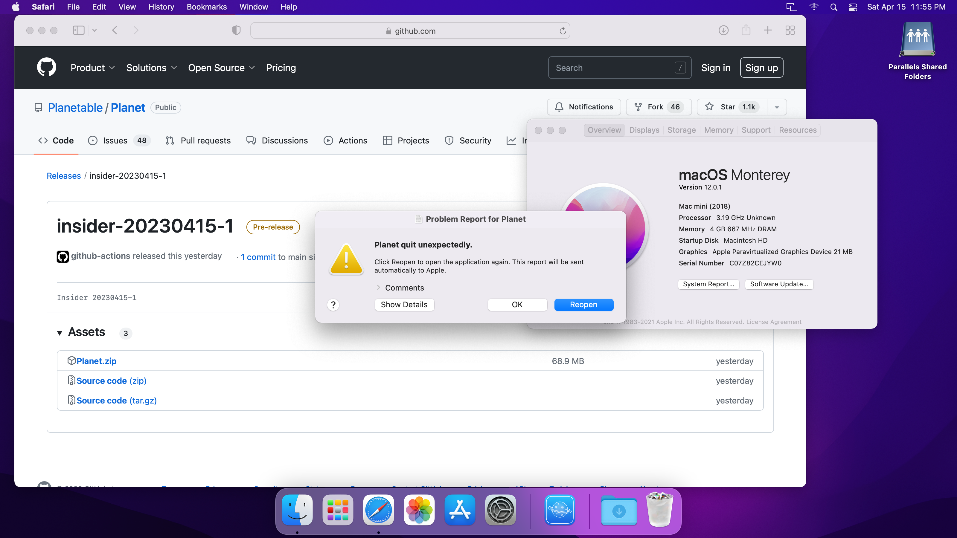Click Show Details in problem report
Image resolution: width=957 pixels, height=538 pixels.
(404, 305)
